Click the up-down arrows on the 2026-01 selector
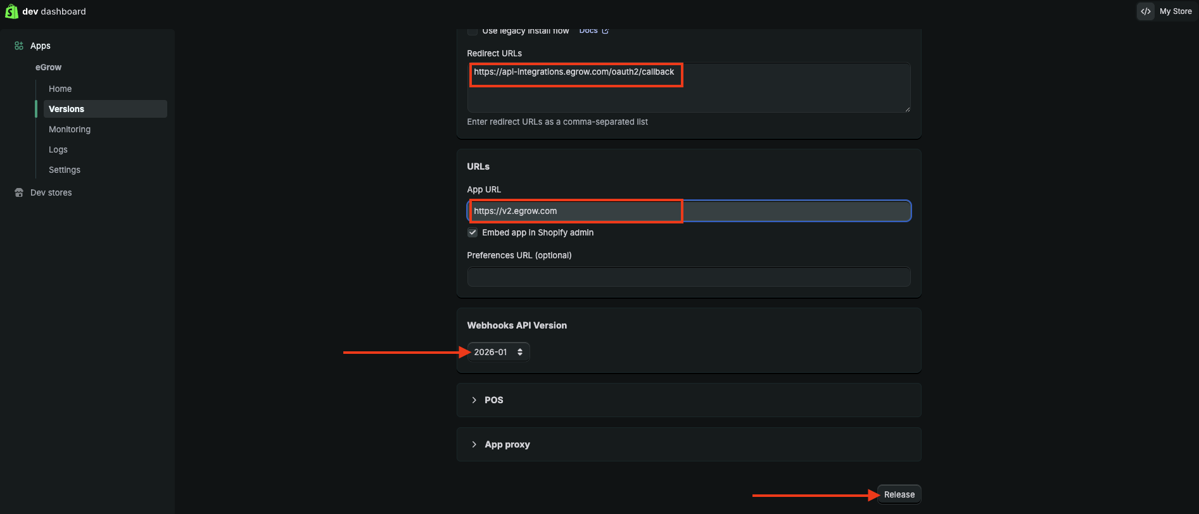This screenshot has width=1199, height=514. point(520,352)
